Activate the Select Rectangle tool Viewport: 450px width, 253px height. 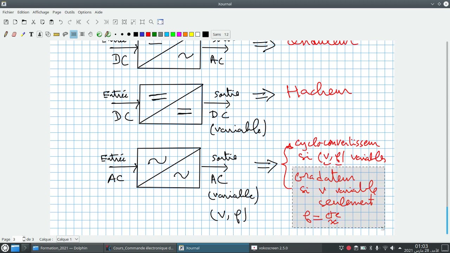(x=73, y=34)
